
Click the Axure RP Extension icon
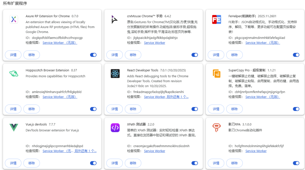pos(14,19)
